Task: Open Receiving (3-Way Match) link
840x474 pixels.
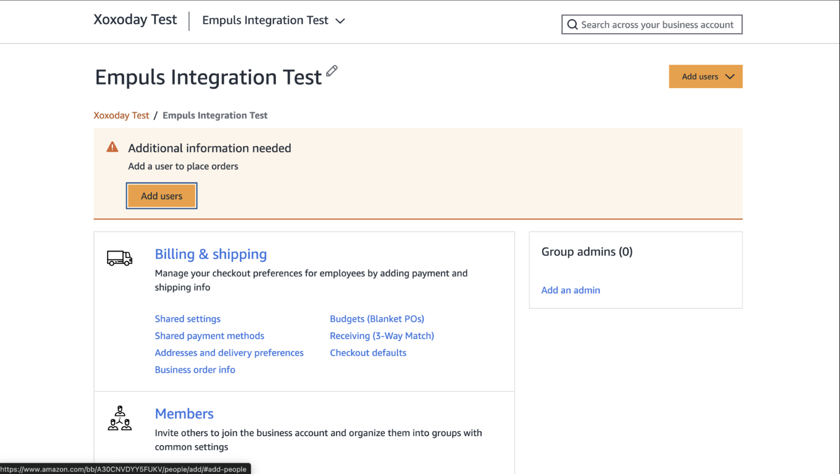Action: pyautogui.click(x=382, y=336)
